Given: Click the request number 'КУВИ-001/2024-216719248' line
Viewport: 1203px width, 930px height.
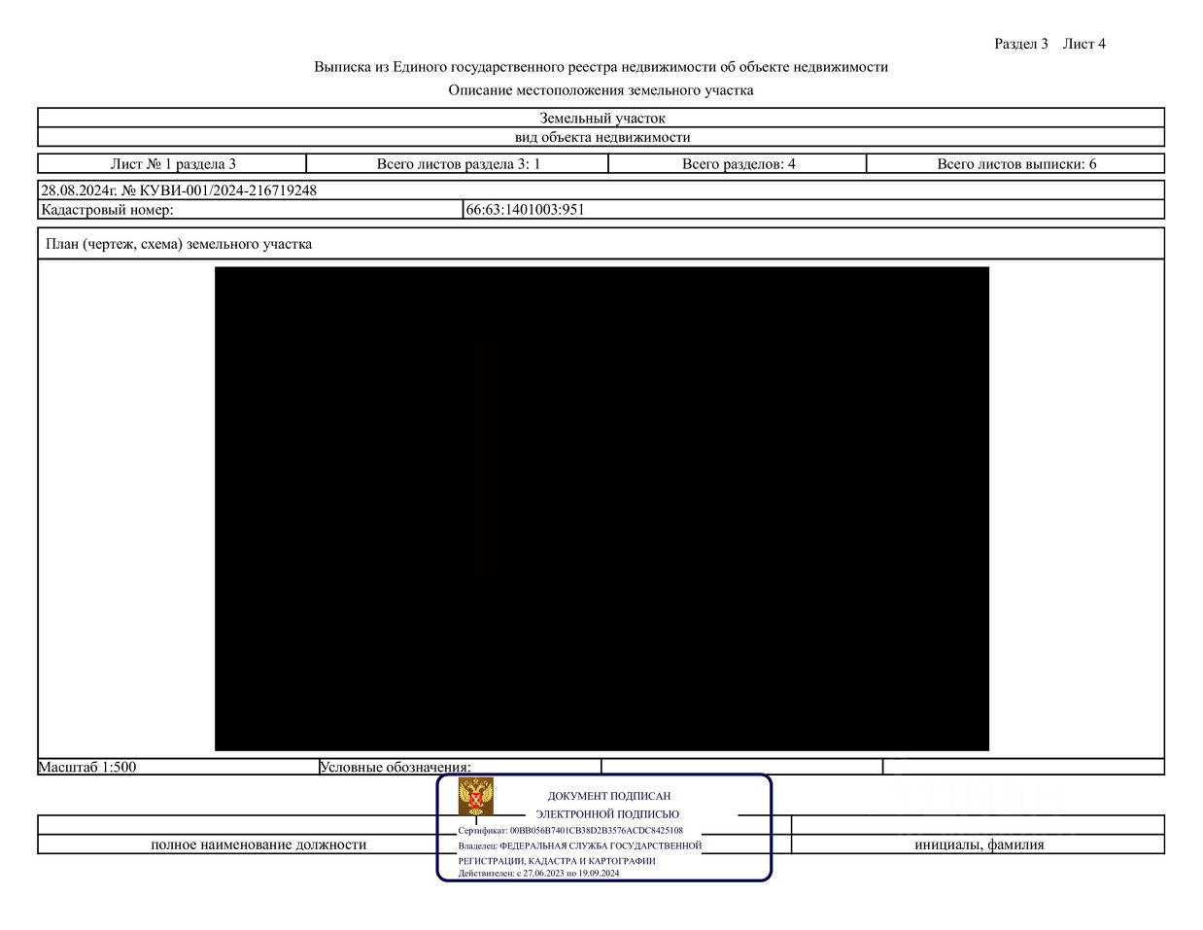Looking at the screenshot, I should (x=601, y=190).
